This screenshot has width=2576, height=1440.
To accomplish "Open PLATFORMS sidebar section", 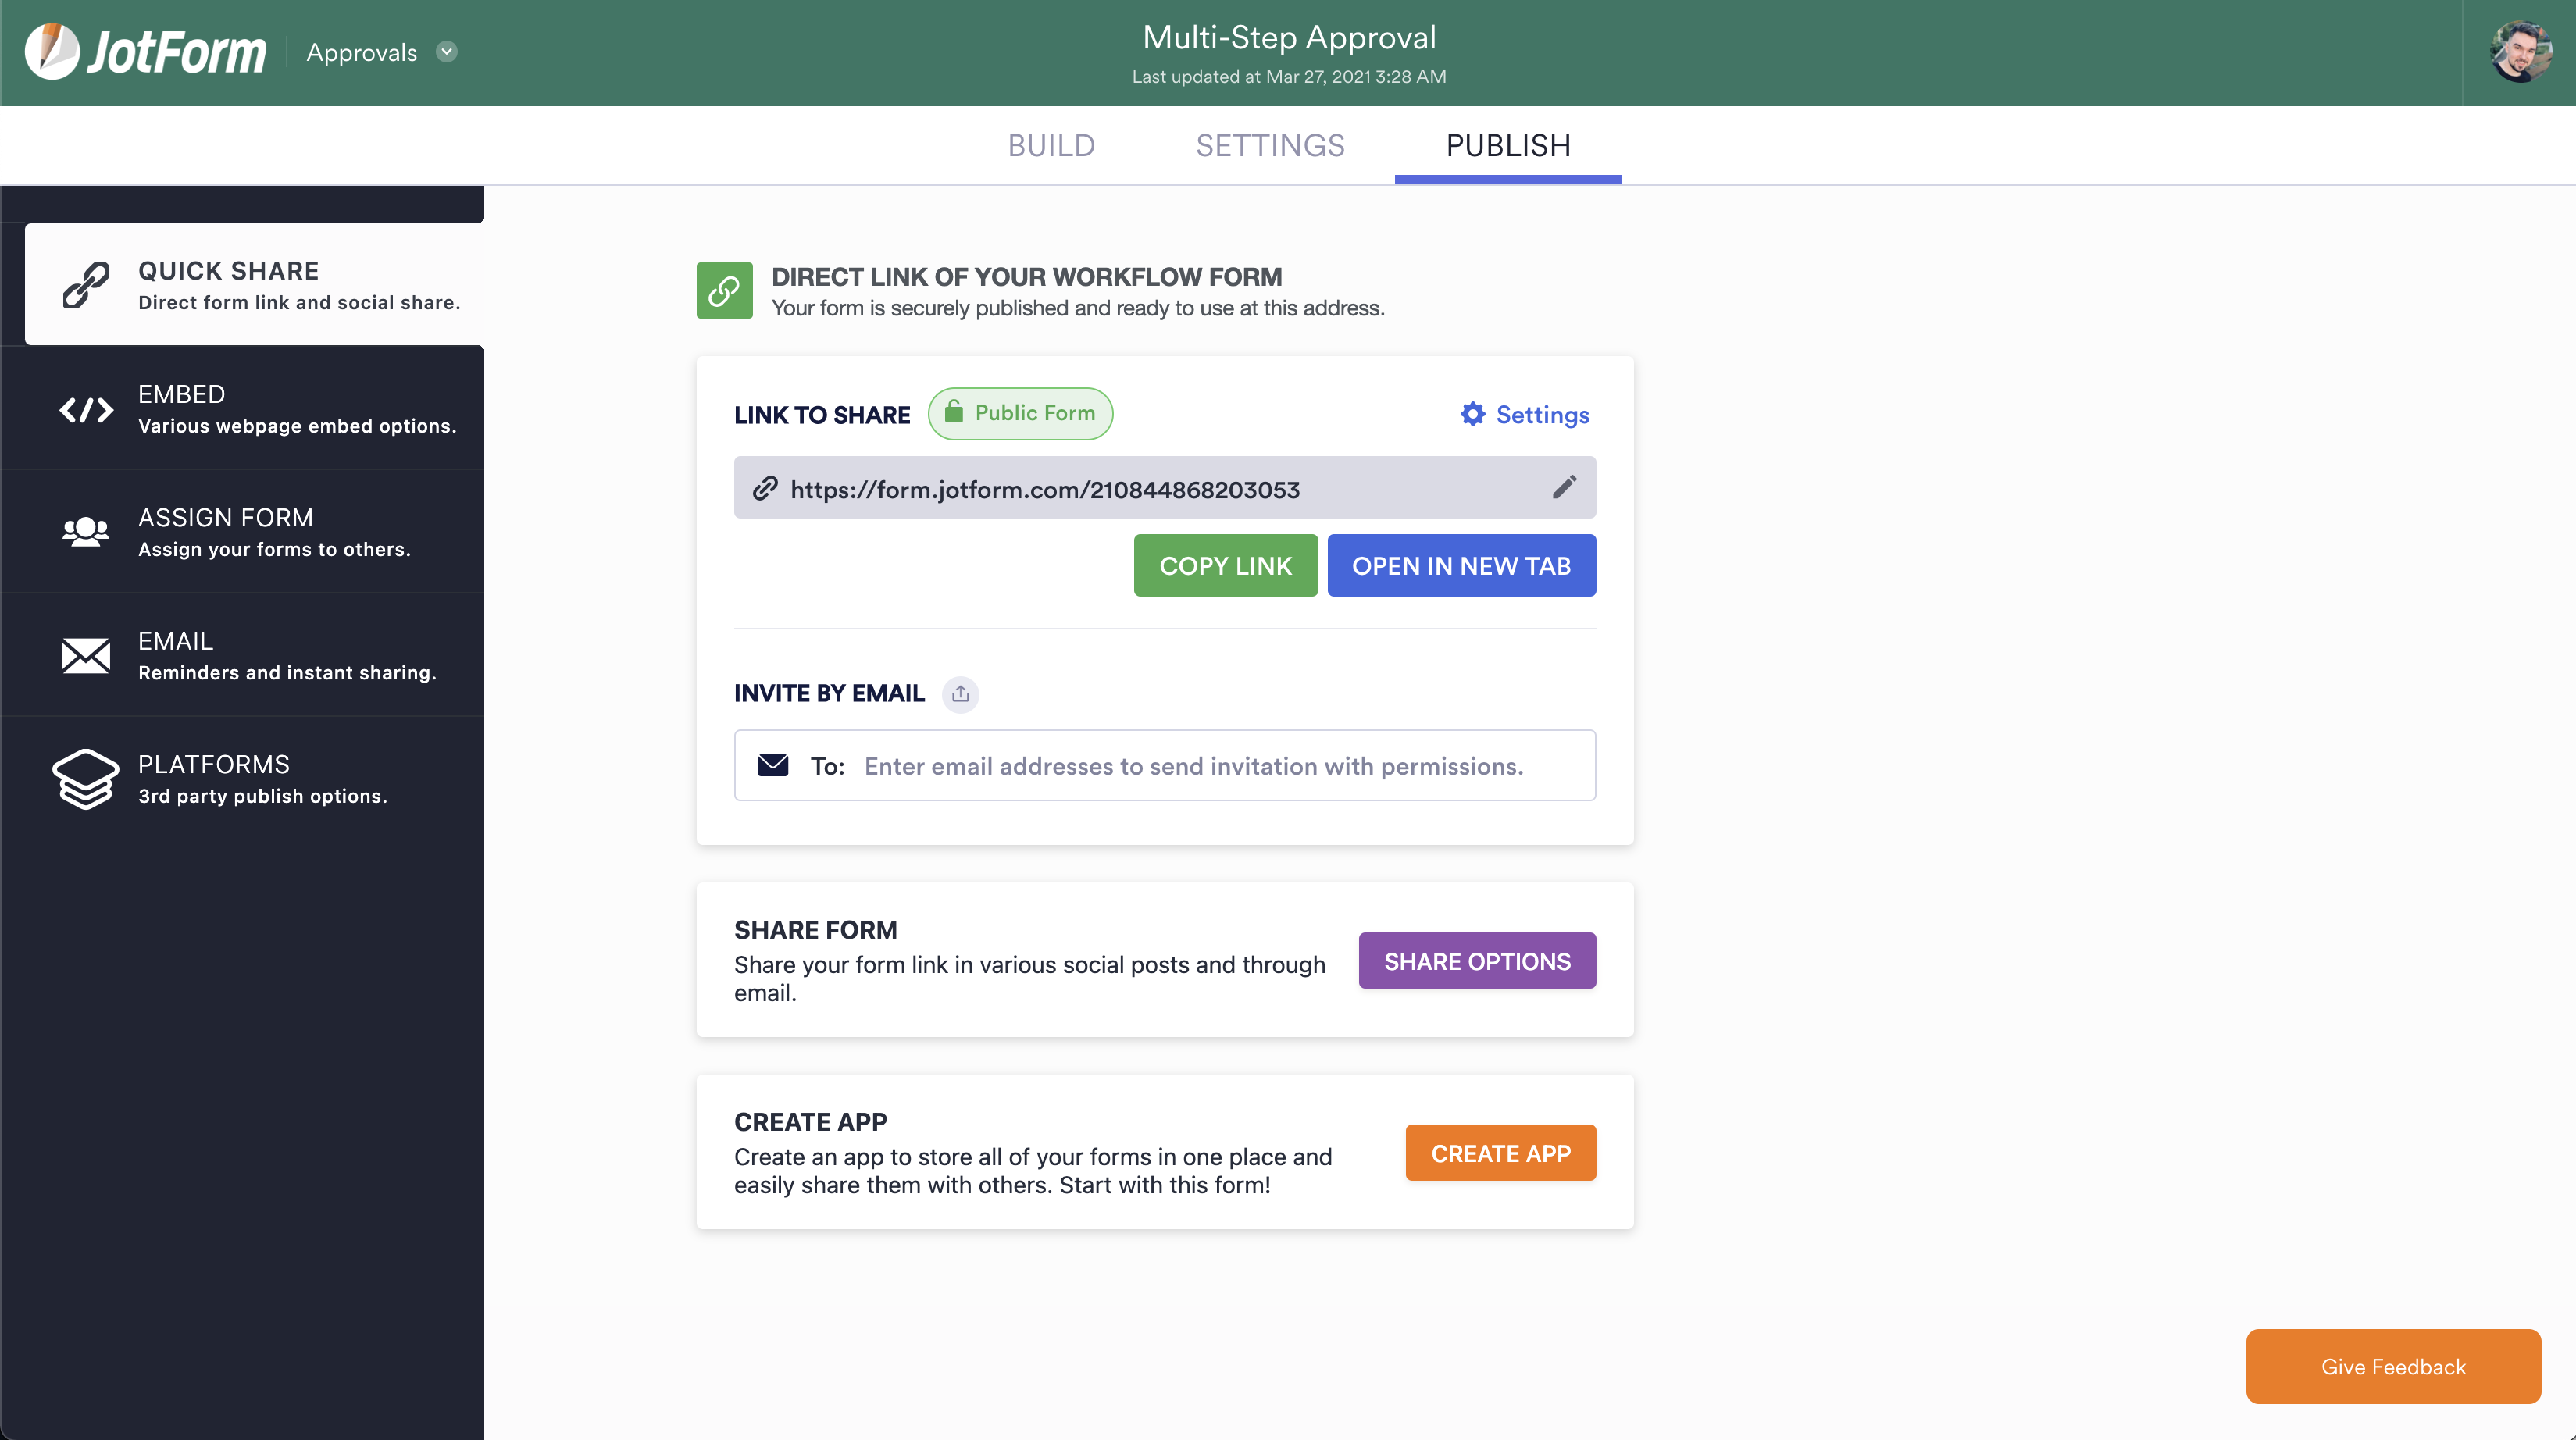I will [x=242, y=779].
